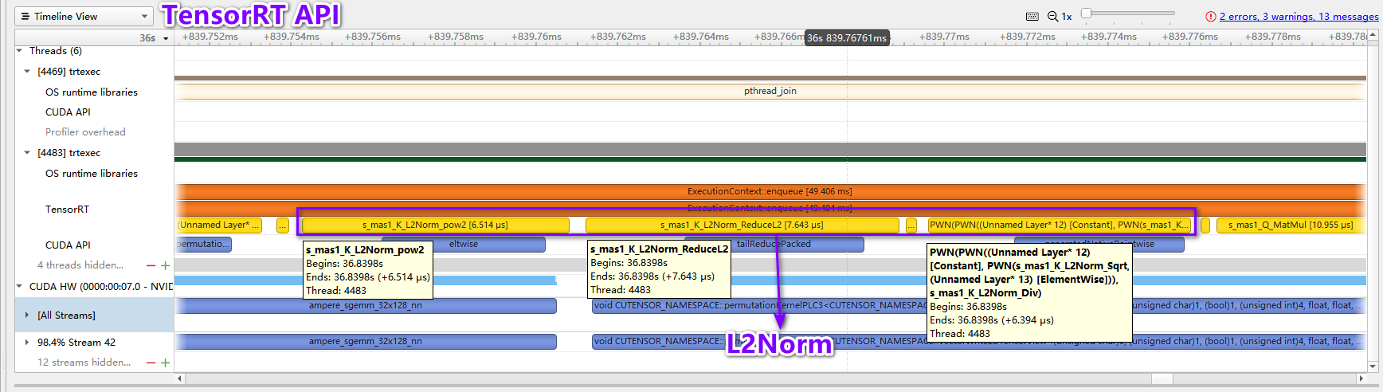Click horizontal scrollbar left arrow
This screenshot has height=392, width=1383.
179,378
